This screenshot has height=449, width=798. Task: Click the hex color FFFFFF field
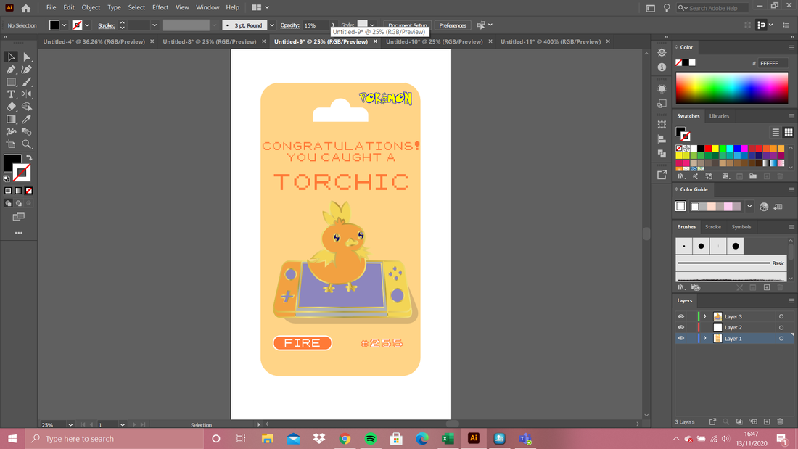773,63
